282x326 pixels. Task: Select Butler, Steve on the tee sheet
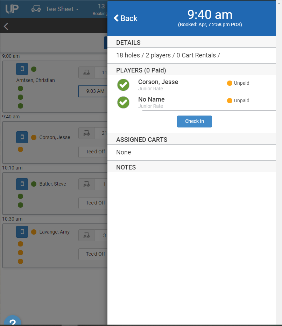pyautogui.click(x=52, y=184)
